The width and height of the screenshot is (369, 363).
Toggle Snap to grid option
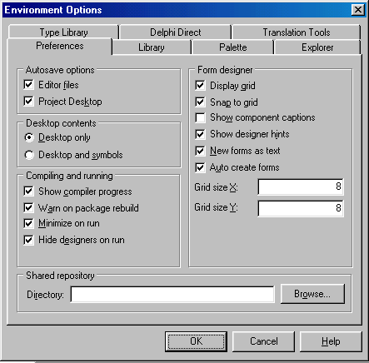(200, 102)
